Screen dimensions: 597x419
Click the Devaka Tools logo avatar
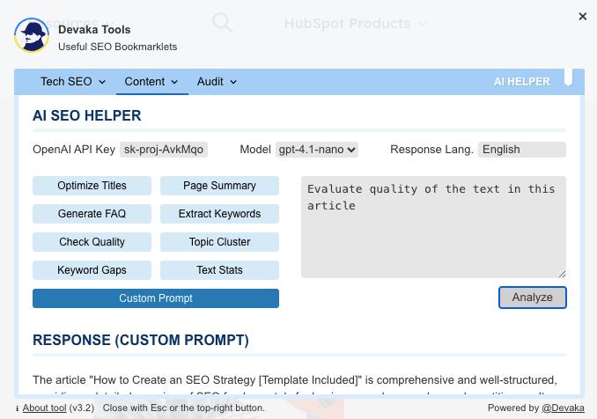pos(32,35)
